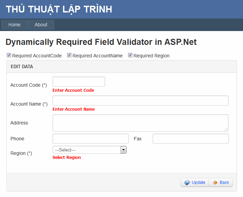Click the THỦ THUẬT LẬP TRÌNH site title

coord(59,9)
